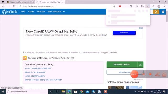Click the Alternative apps button
The image size is (168, 94).
click(x=125, y=72)
